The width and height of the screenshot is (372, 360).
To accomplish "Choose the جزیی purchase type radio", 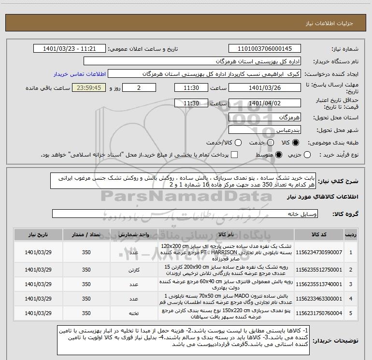I will click(x=307, y=155).
